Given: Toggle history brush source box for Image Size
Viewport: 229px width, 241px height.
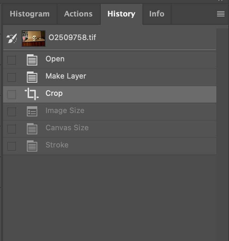Looking at the screenshot, I should (12, 112).
